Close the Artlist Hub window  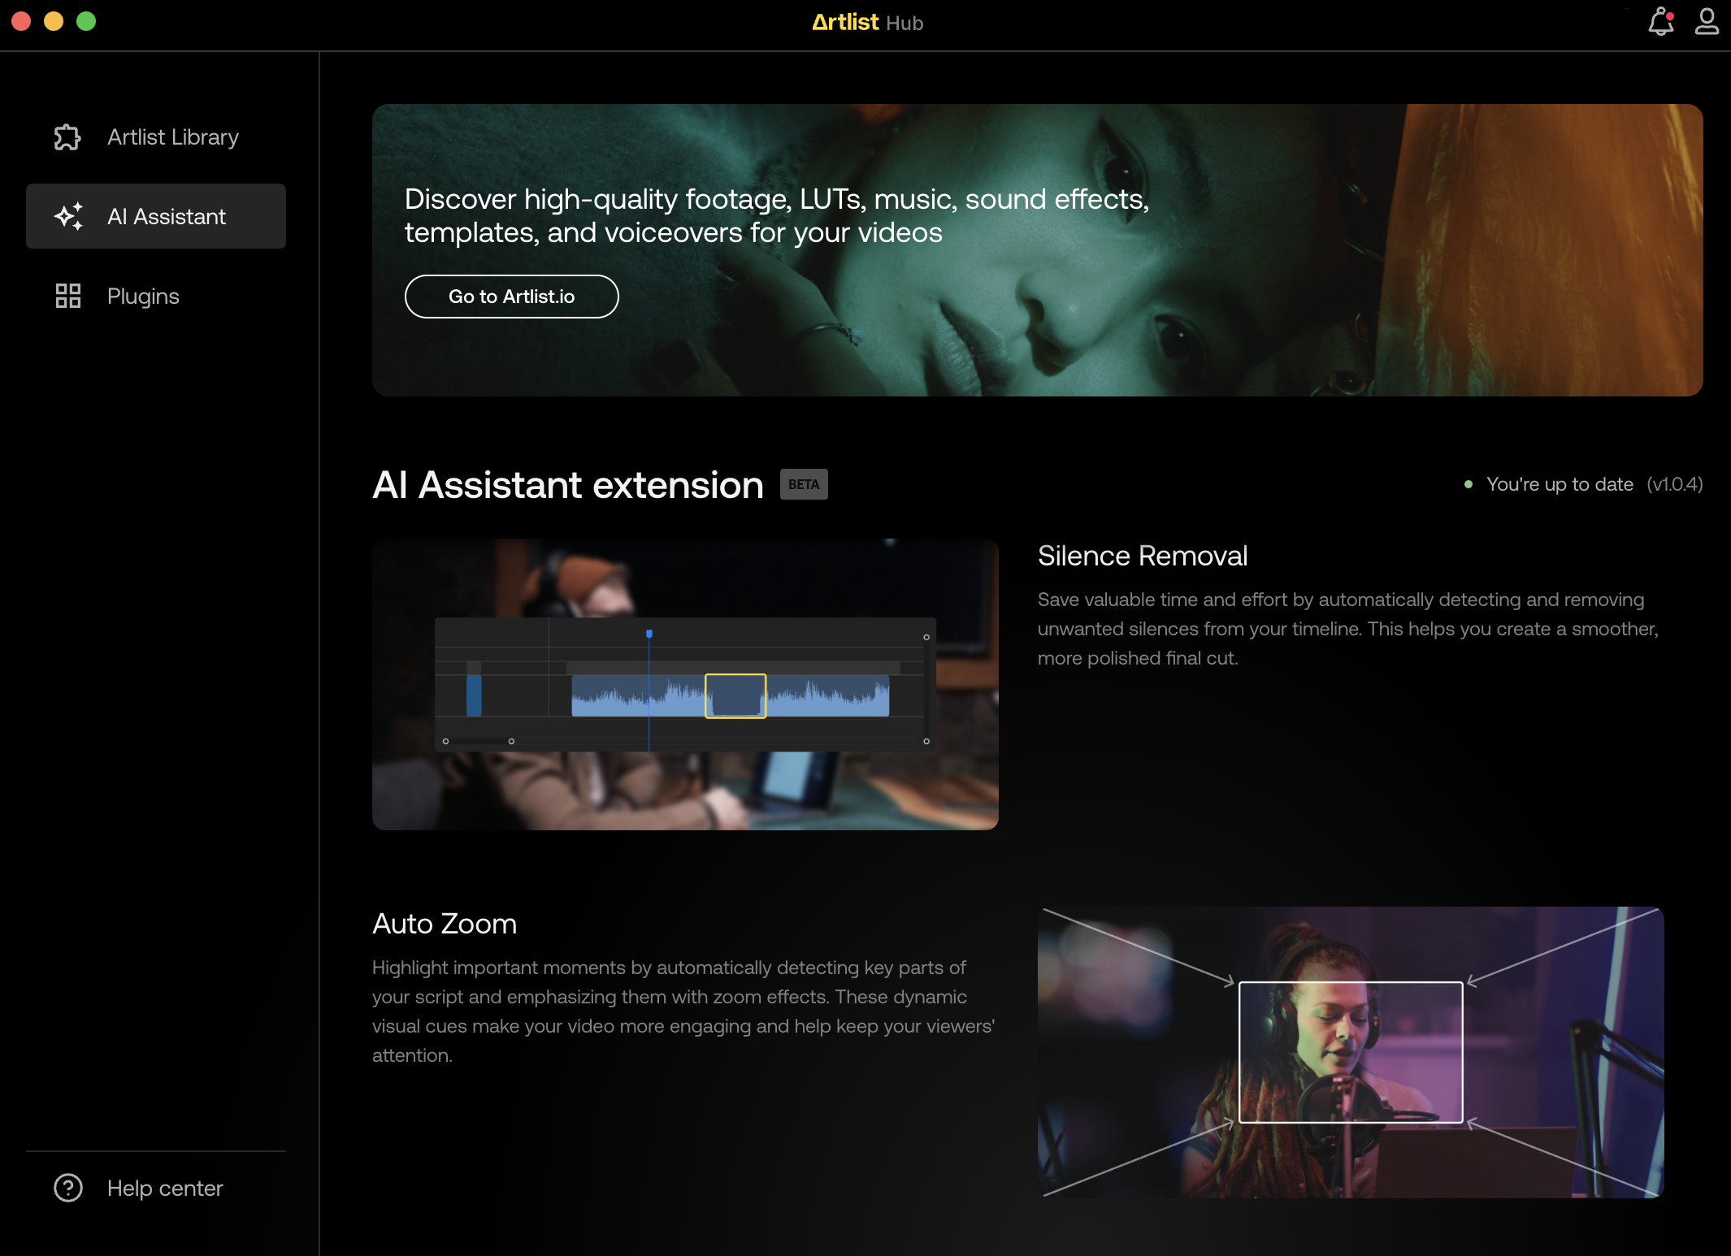[22, 21]
